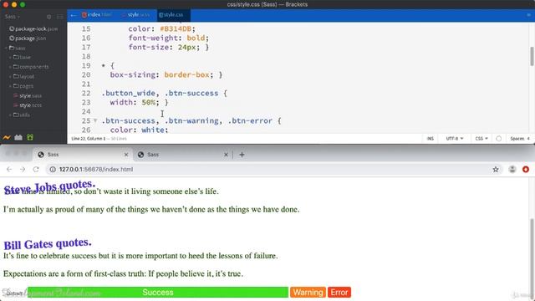Click the Brackets editor vertical scrollbar thumb
Screen dimensions: 535x301
point(532,56)
